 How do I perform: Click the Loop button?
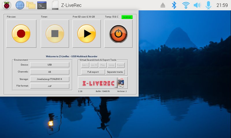[111, 65]
